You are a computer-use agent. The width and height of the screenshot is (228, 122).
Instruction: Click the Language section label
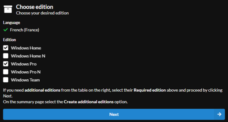point(12,23)
